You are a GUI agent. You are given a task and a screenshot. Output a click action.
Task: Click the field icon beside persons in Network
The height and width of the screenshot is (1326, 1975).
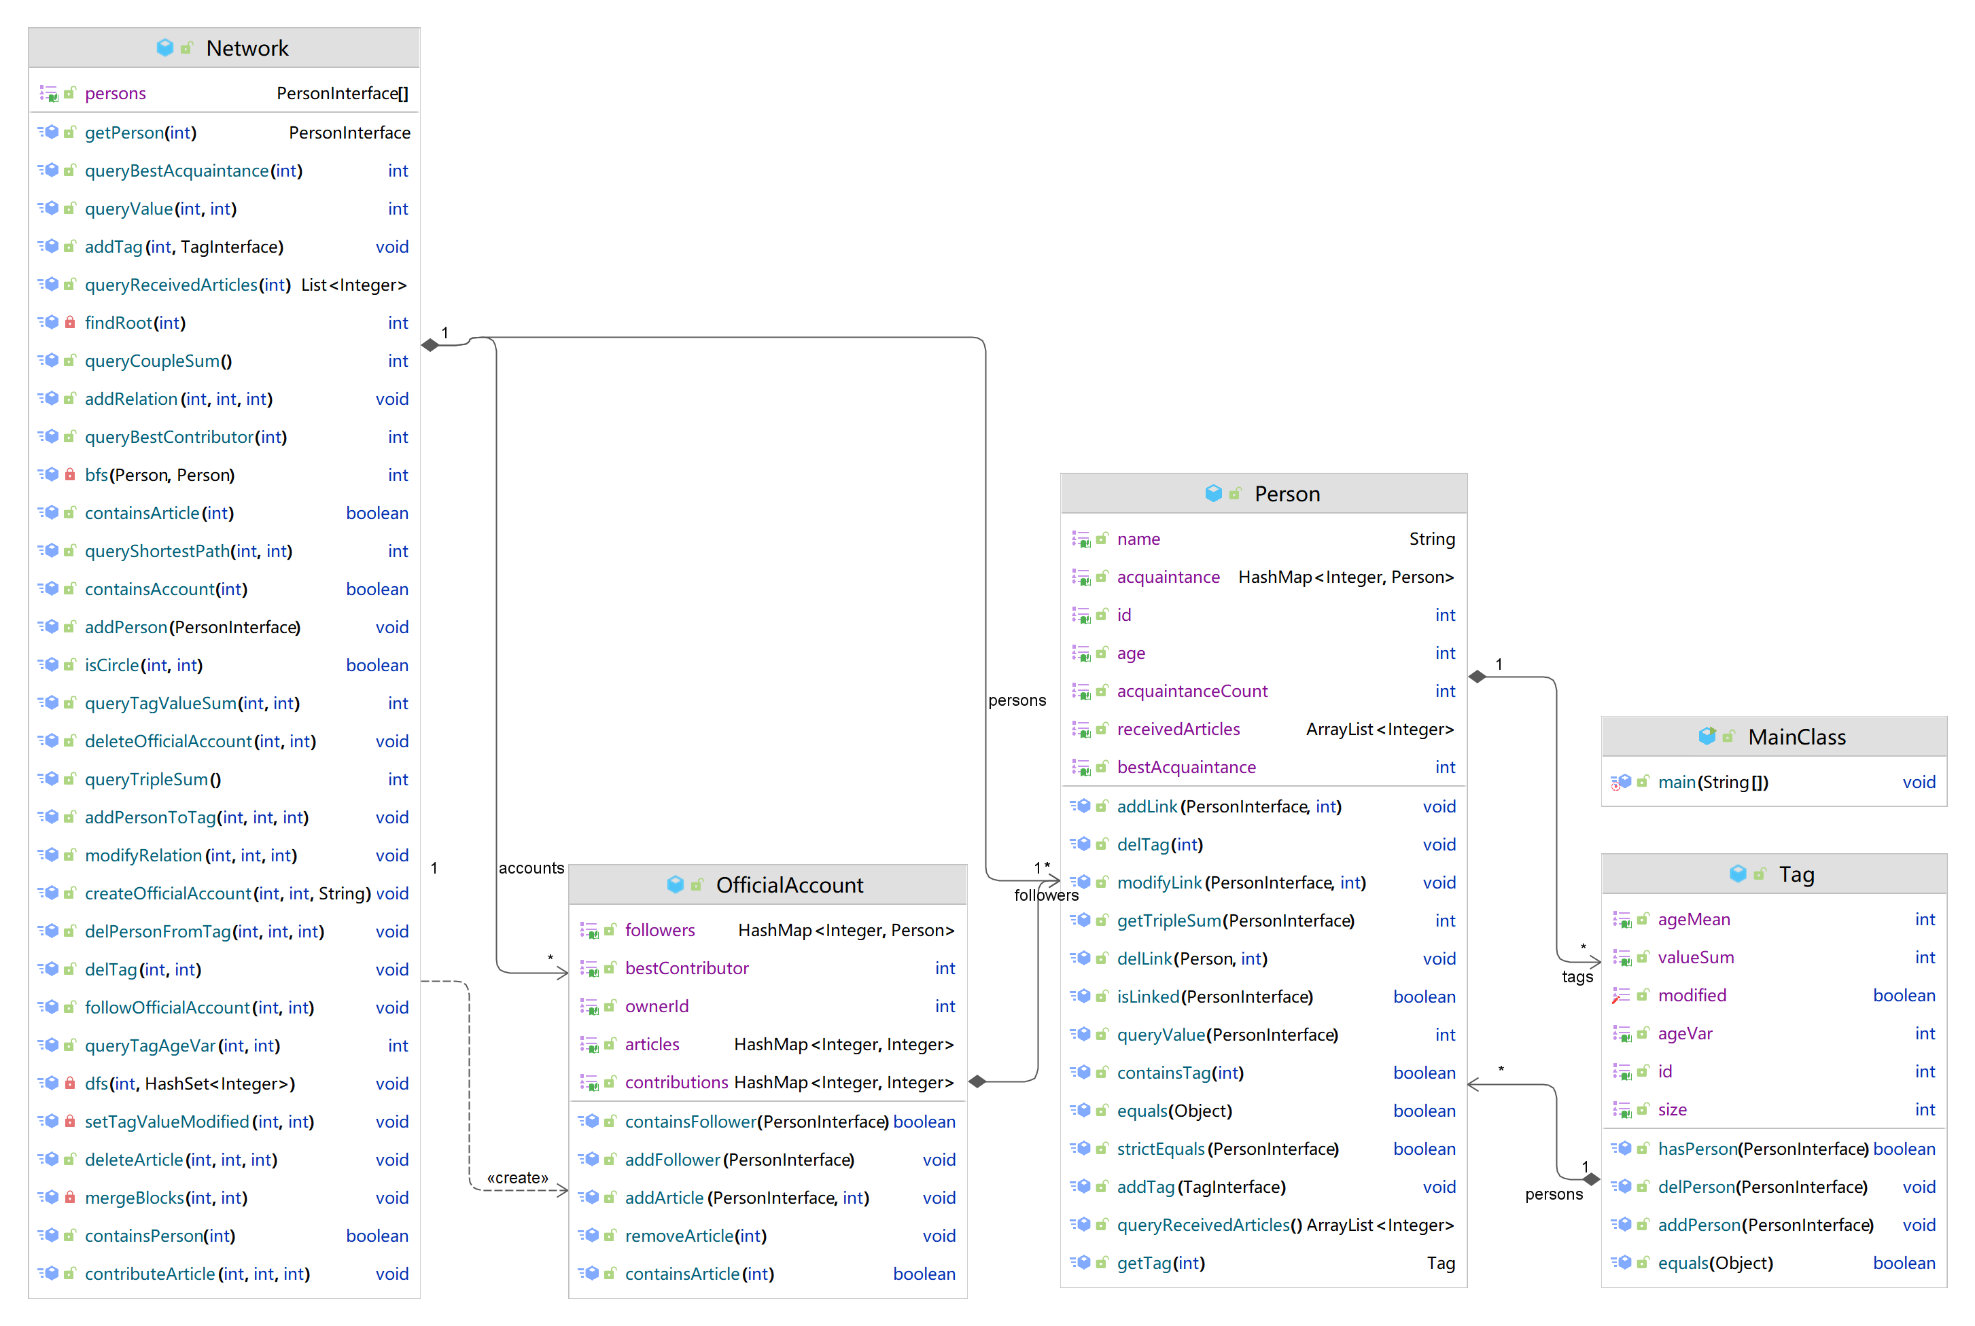(x=49, y=93)
